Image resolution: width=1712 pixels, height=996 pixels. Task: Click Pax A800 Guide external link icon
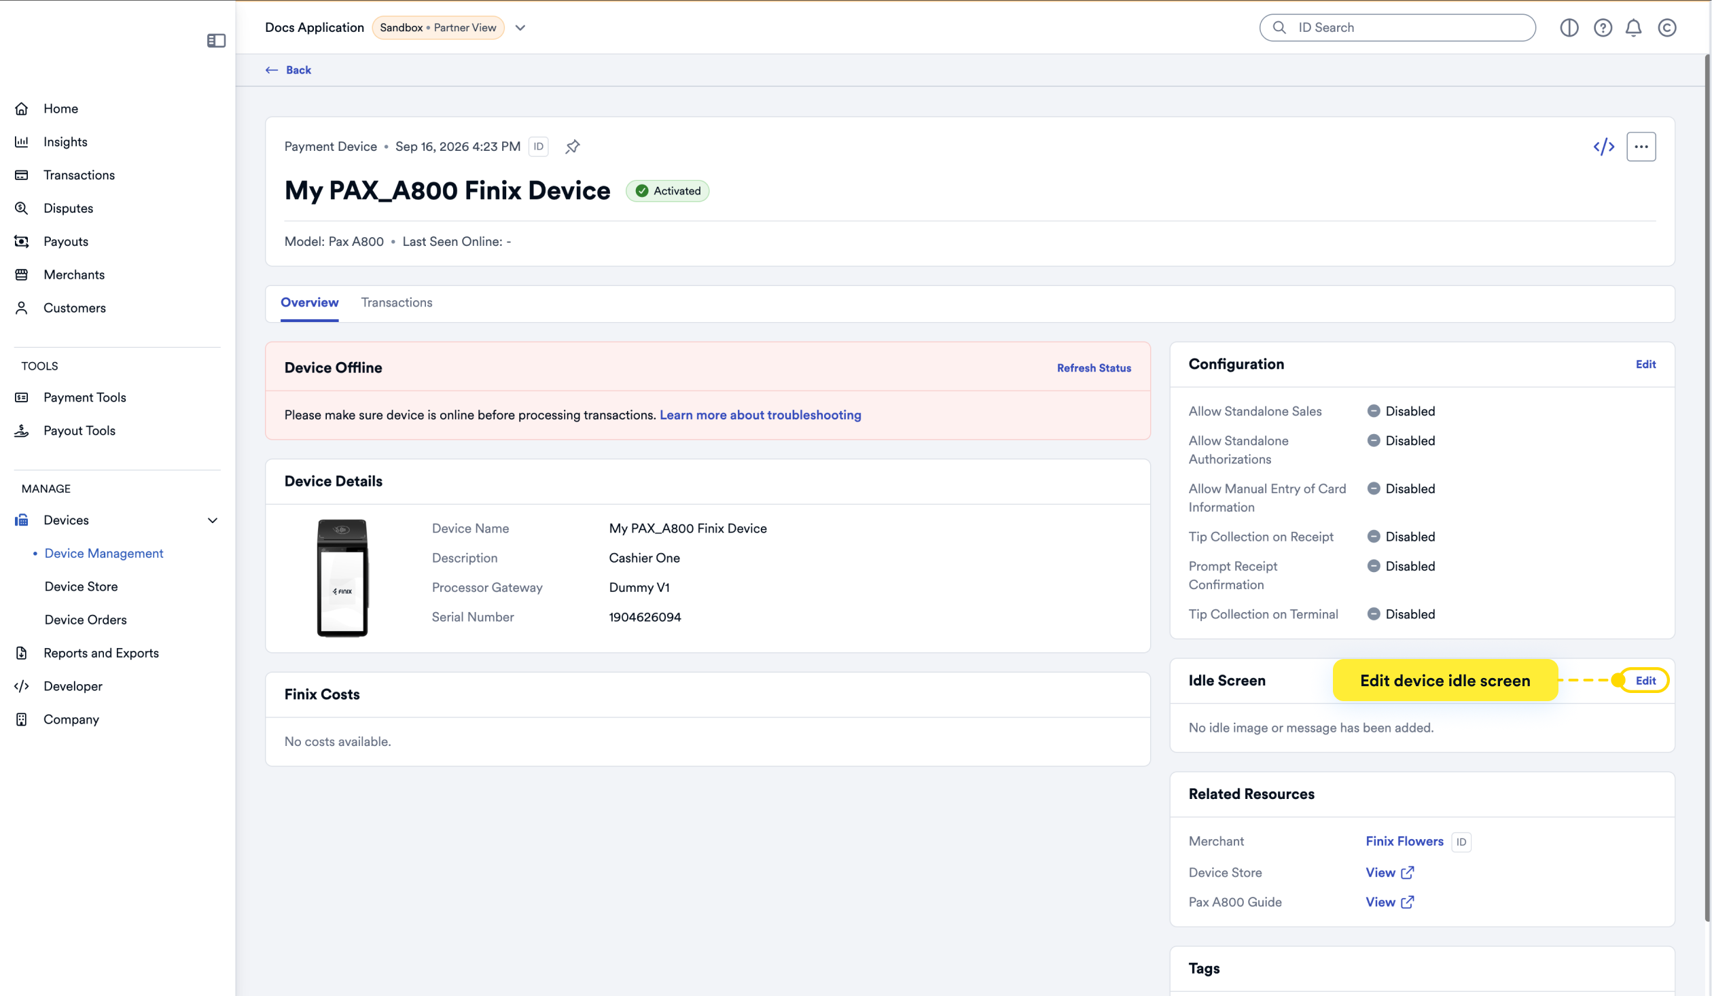1408,902
